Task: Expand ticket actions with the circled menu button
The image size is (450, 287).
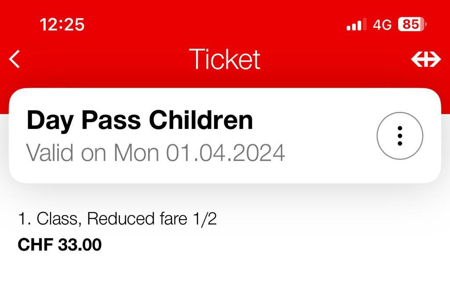Action: tap(399, 136)
